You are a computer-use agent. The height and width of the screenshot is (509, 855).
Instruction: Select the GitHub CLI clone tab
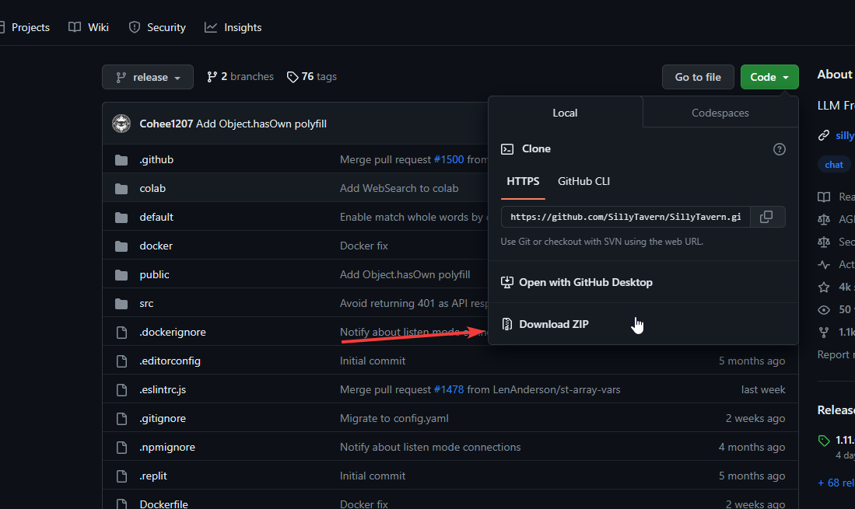click(583, 182)
